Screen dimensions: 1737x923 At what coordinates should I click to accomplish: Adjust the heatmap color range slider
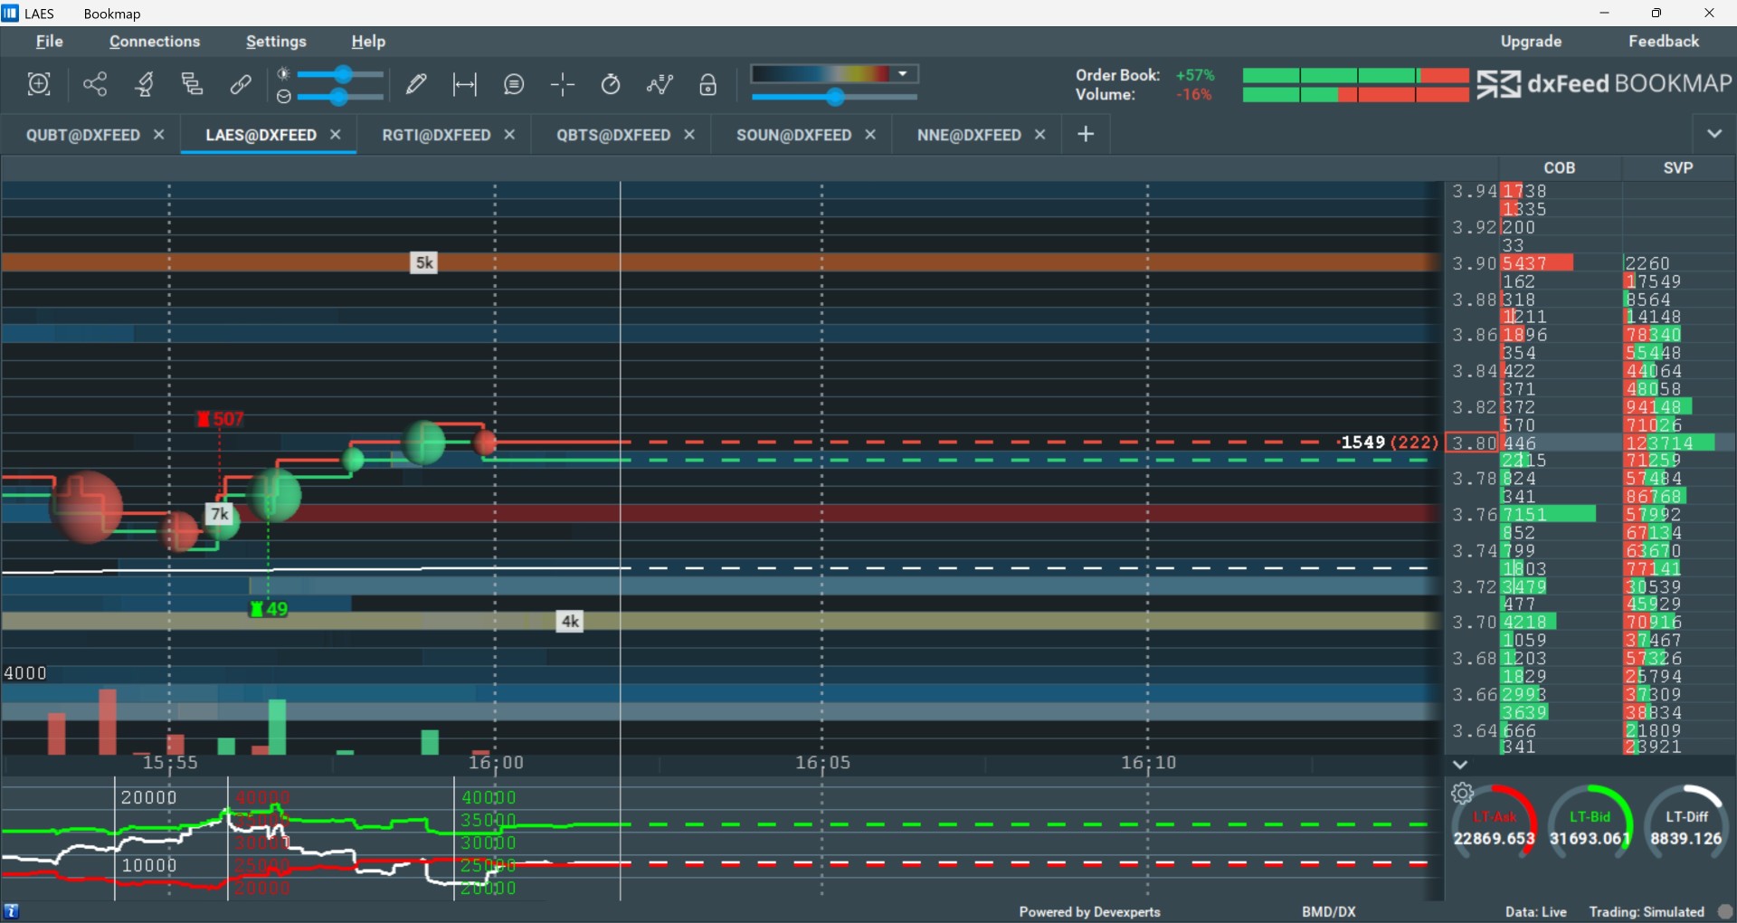coord(834,97)
